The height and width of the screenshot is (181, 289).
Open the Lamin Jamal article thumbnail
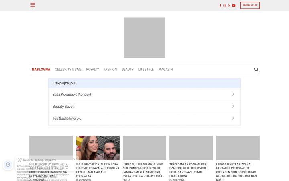[x=144, y=148]
